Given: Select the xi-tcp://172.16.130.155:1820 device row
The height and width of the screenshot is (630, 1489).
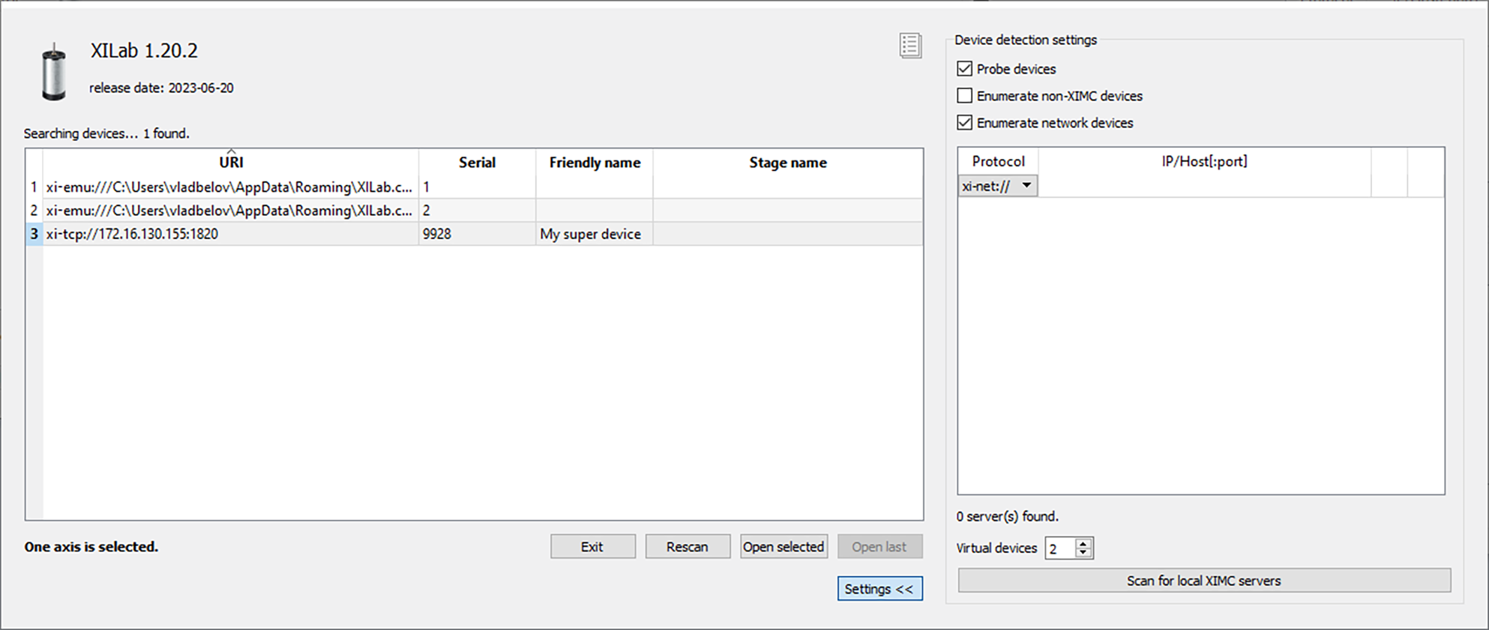Looking at the screenshot, I should pos(225,234).
